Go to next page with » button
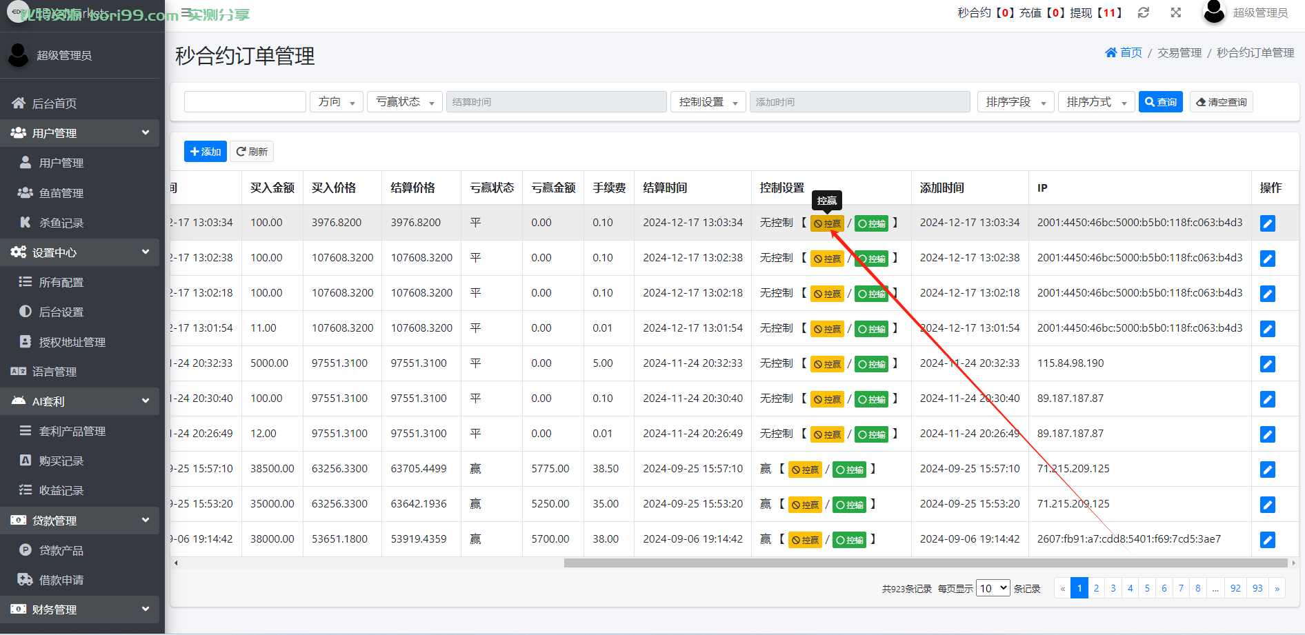1305x635 pixels. pos(1277,588)
